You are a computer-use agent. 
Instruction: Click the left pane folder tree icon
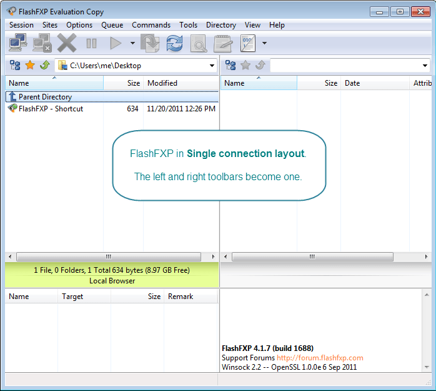tap(15, 65)
